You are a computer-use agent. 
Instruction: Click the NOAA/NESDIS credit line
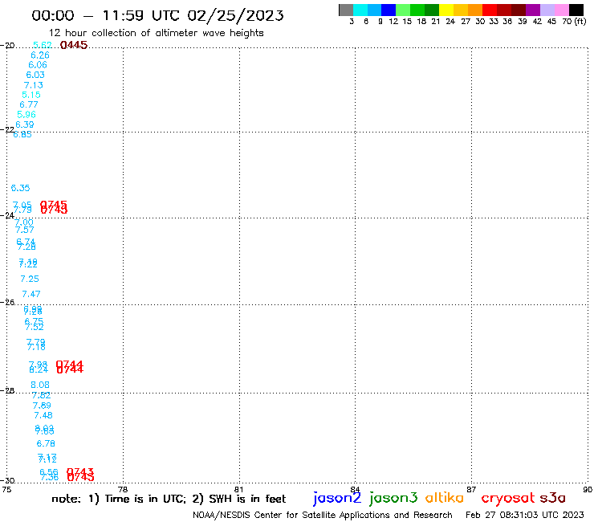point(323,516)
